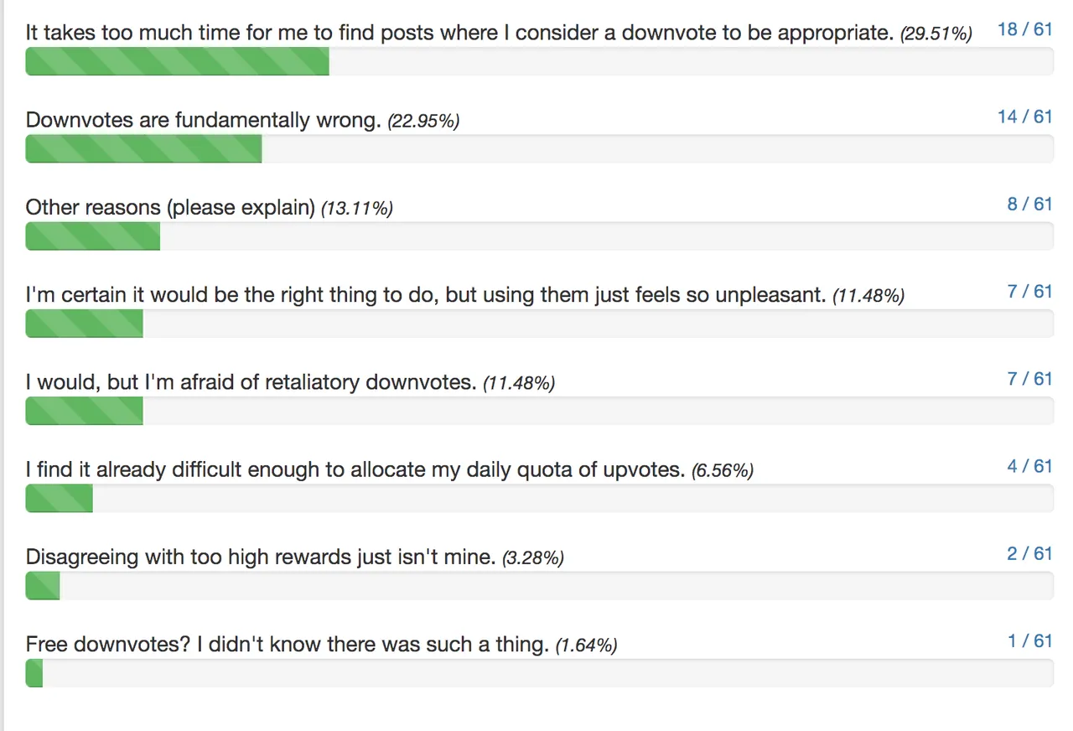
Task: Click the 4 / 61 vote count
Action: (1029, 466)
